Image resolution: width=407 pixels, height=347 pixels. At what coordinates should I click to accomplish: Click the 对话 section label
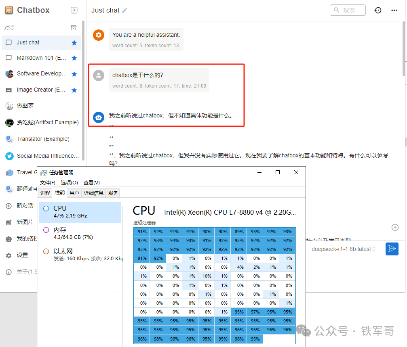[9, 28]
